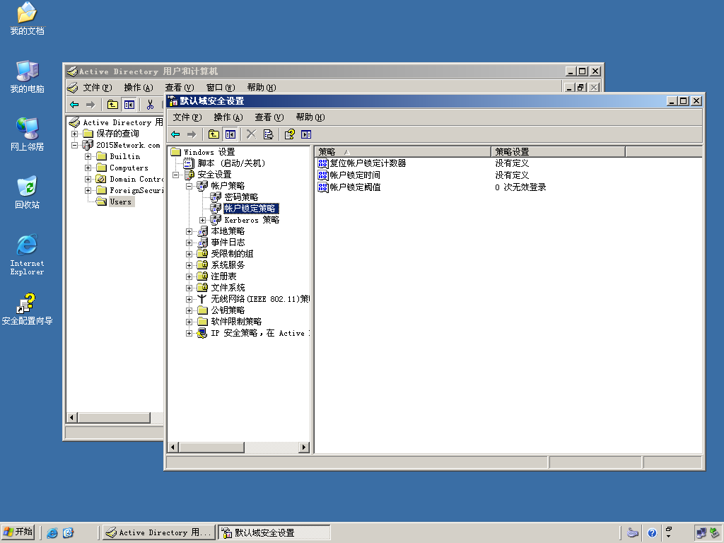Open 查看(V) menu in security settings window
Image resolution: width=724 pixels, height=543 pixels.
[269, 117]
